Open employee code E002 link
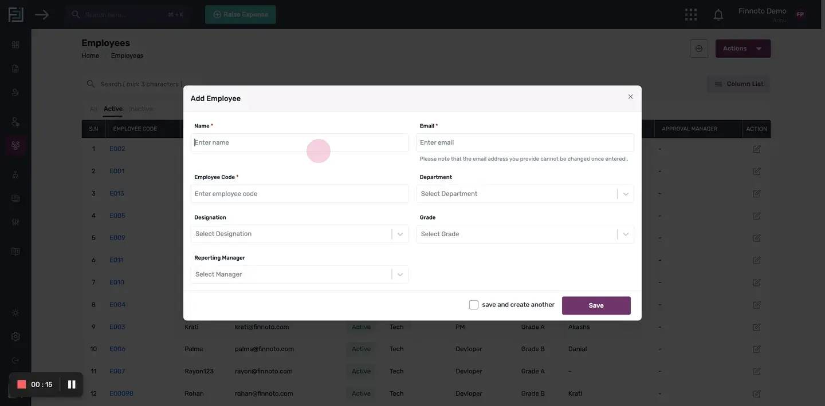 [x=117, y=149]
